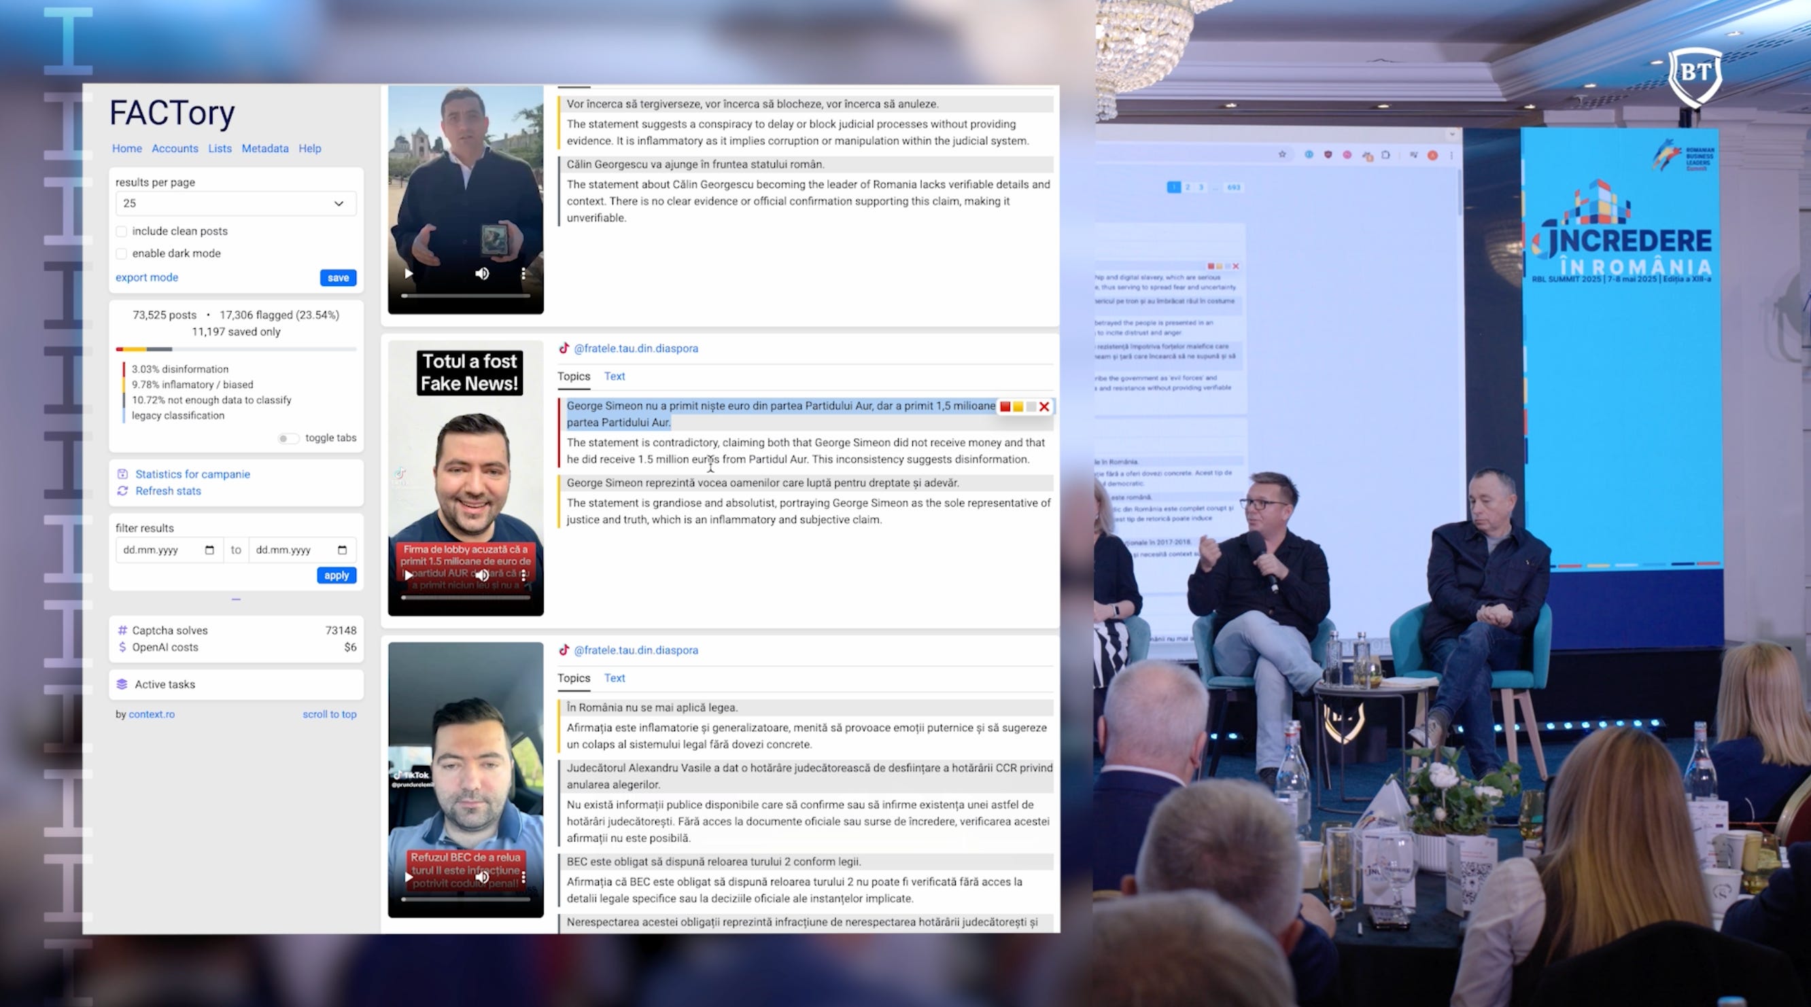The width and height of the screenshot is (1811, 1007).
Task: Open the top video's three-dot menu
Action: coord(523,273)
